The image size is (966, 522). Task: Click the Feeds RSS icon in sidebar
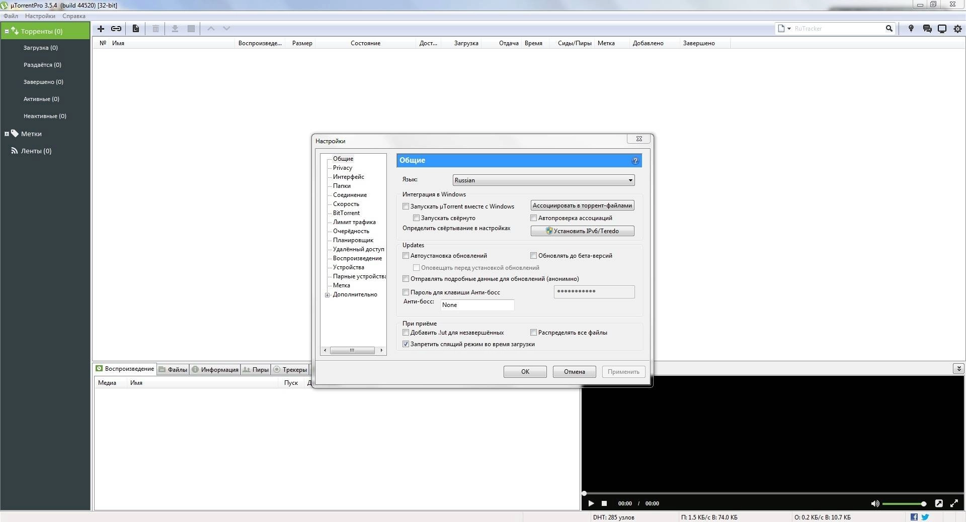coord(15,151)
